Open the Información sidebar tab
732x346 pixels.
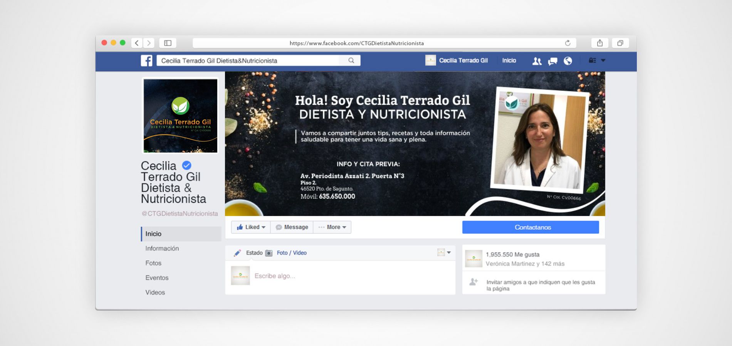pyautogui.click(x=162, y=248)
